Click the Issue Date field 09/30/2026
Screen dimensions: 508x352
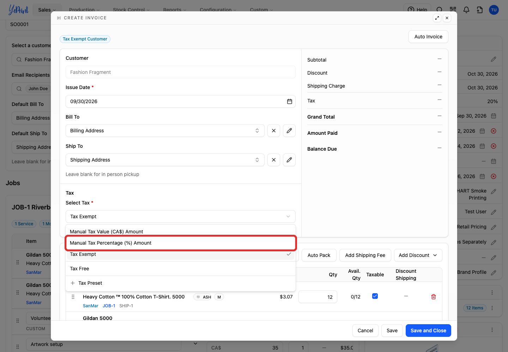[181, 101]
